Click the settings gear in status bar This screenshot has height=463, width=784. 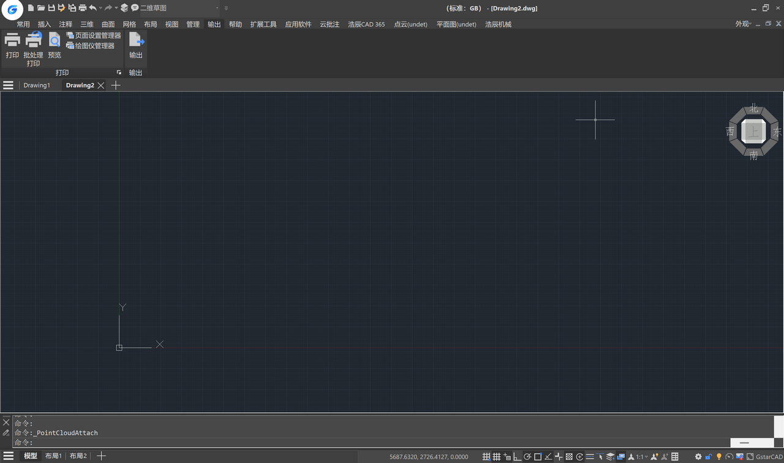pos(698,457)
